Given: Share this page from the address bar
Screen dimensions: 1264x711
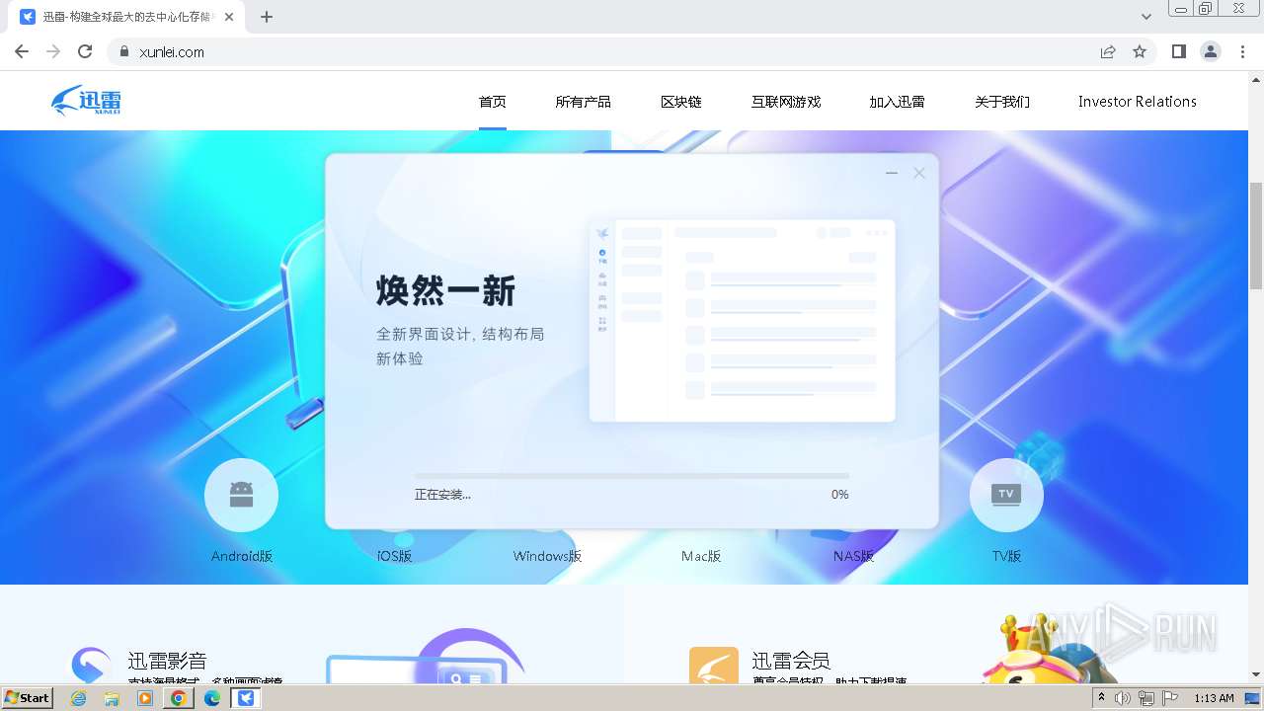Looking at the screenshot, I should pyautogui.click(x=1108, y=51).
